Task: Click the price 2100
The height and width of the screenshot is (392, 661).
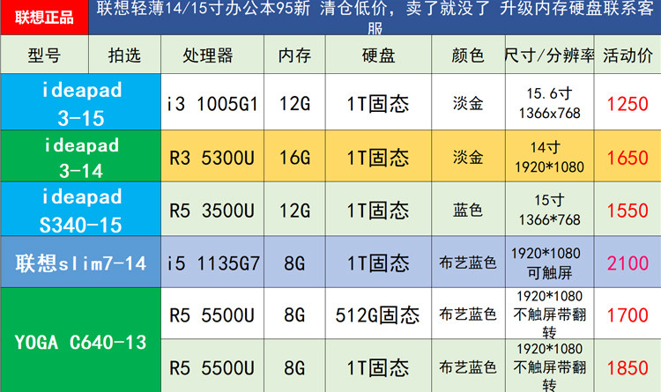Action: [628, 263]
